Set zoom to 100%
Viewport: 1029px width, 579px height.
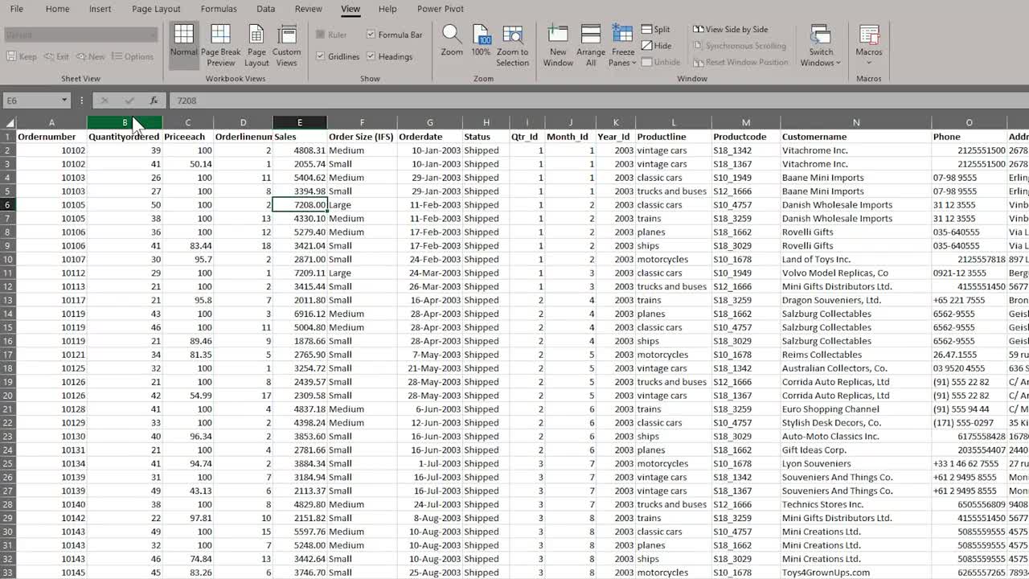[x=481, y=44]
